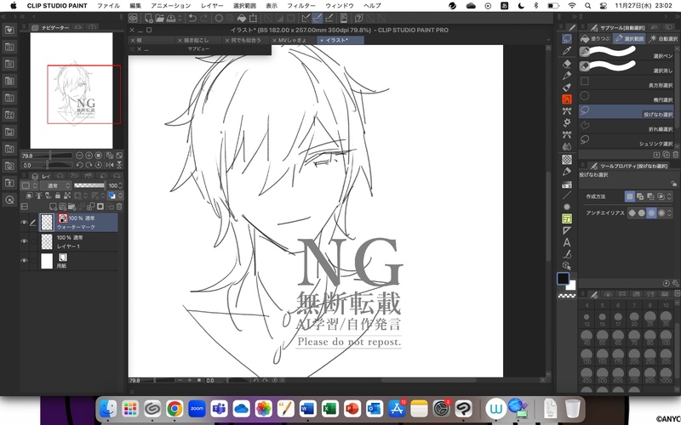681x425 pixels.
Task: Select the シュリンク選択 sub tool
Action: (627, 140)
